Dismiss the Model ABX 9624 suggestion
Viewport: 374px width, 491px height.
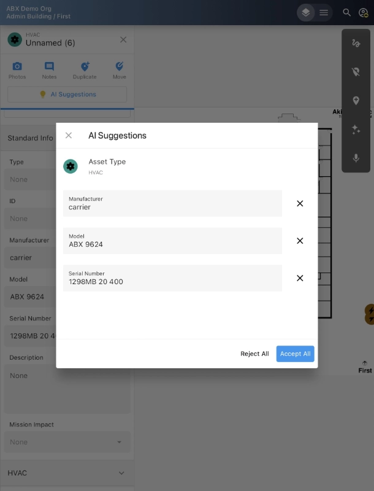300,241
